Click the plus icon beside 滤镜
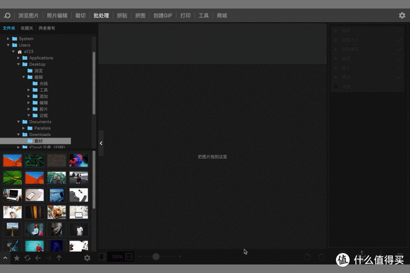The height and width of the screenshot is (273, 410). pyautogui.click(x=336, y=59)
